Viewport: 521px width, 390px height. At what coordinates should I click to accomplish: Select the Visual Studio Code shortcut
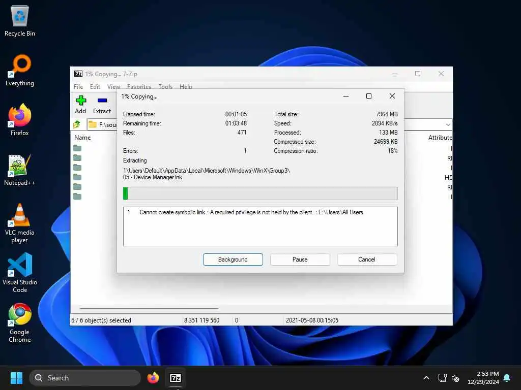[20, 273]
